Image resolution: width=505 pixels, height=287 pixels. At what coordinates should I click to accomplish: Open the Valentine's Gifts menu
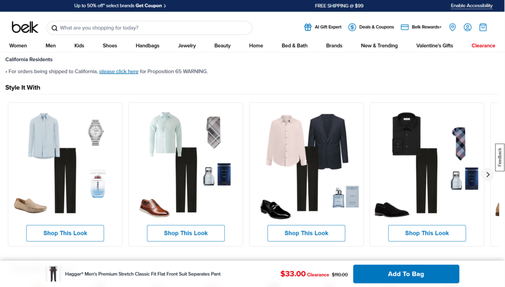[x=434, y=45]
